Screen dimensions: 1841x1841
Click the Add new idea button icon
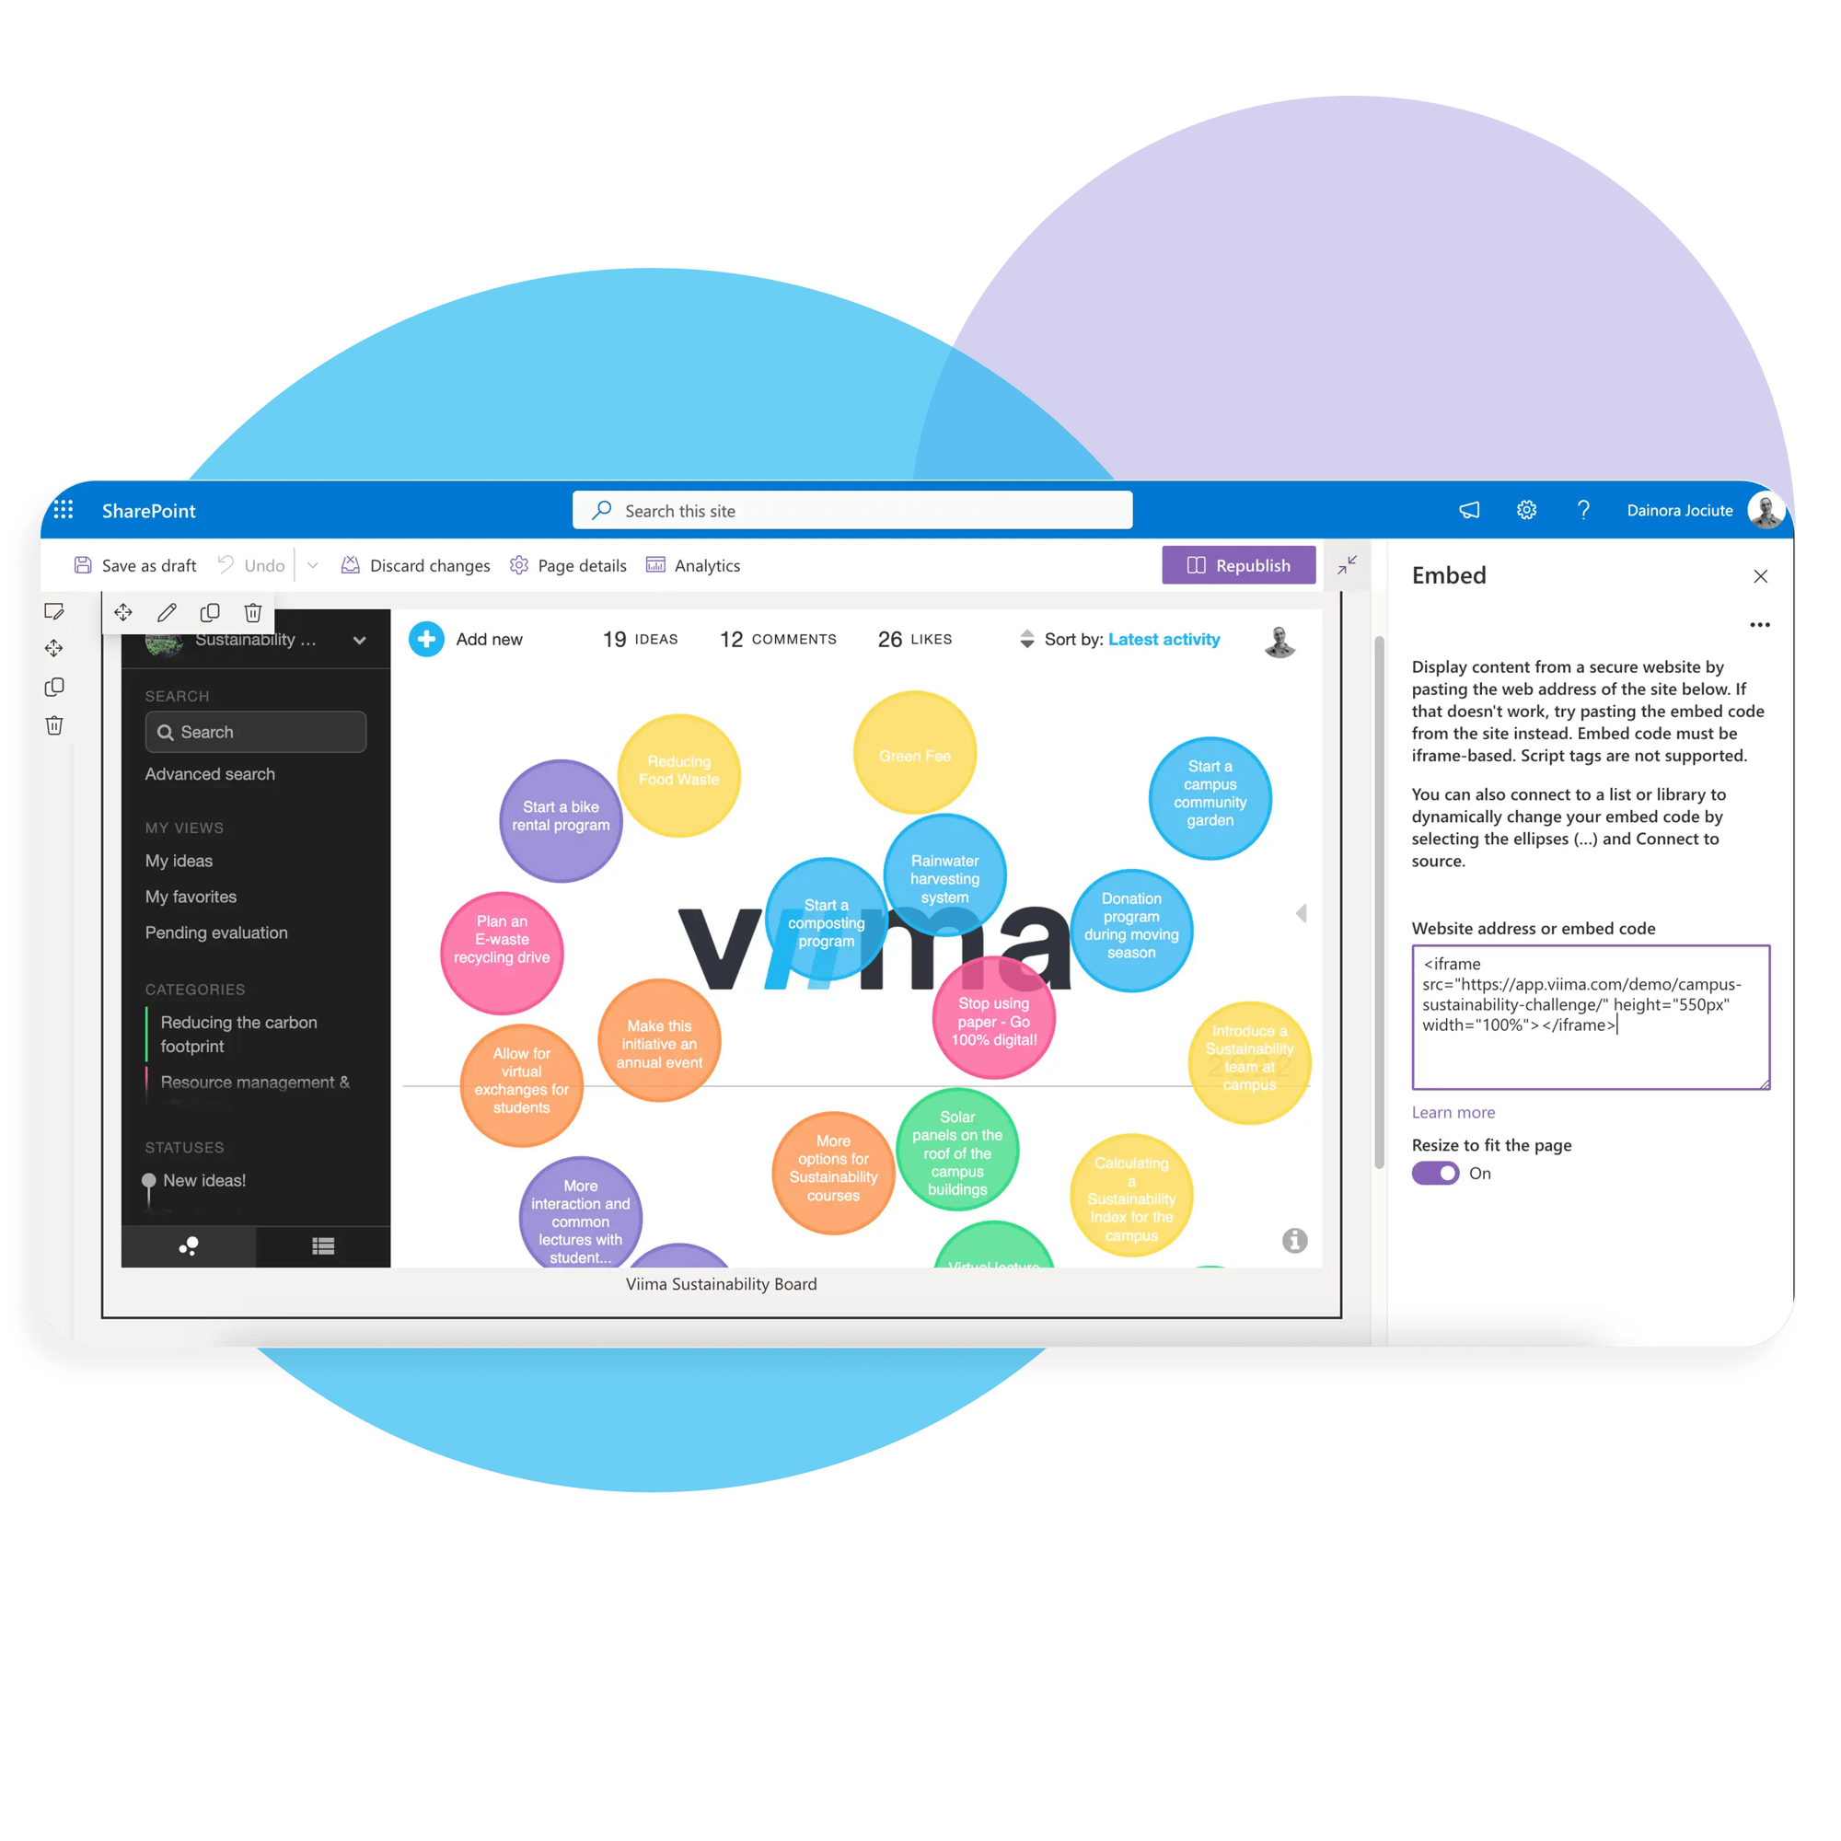point(430,637)
